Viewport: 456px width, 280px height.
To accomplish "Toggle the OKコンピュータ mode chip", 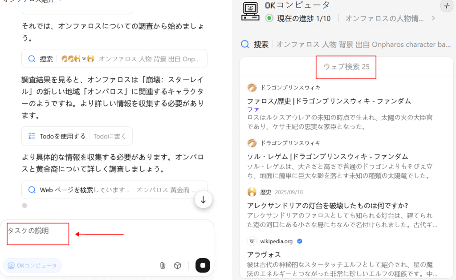I will pos(33,266).
